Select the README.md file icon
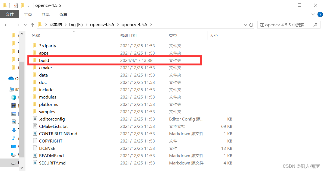 tap(35, 156)
